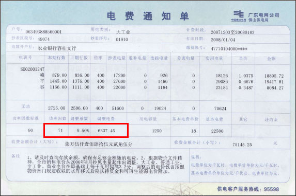The width and height of the screenshot is (296, 196).
Task: Click the adjustment coefficient 9.50%
Action: tap(83, 131)
